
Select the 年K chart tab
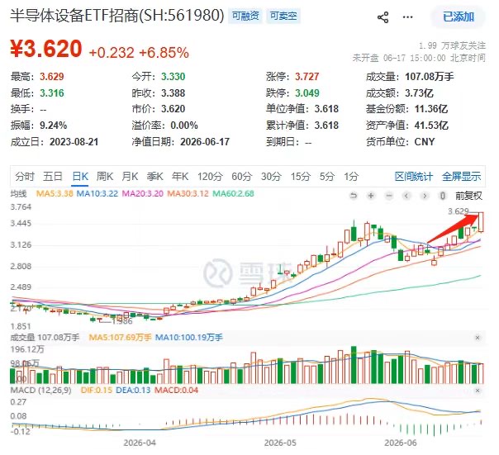[x=180, y=176]
